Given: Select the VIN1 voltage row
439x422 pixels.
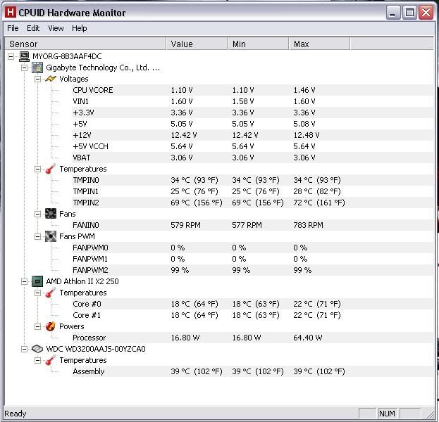Looking at the screenshot, I should coord(252,101).
